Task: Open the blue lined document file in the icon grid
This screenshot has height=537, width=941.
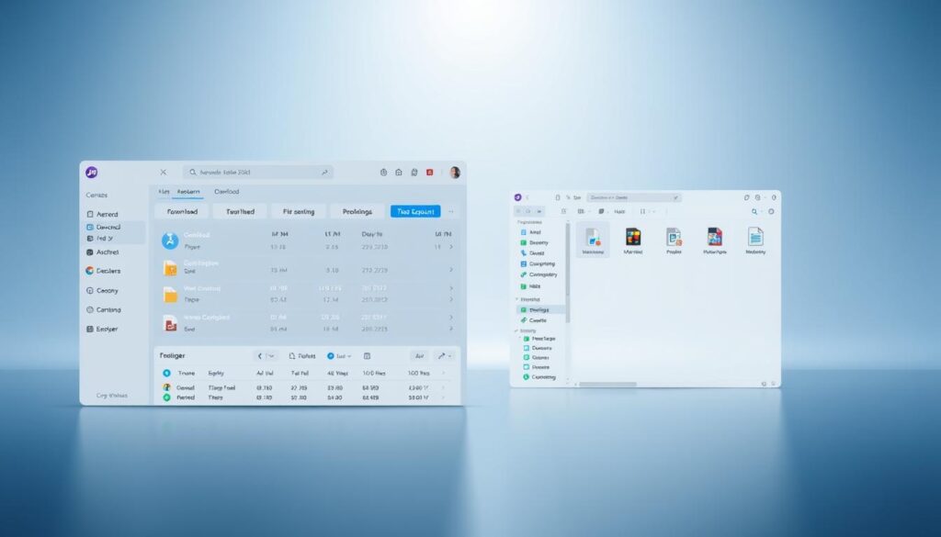Action: pyautogui.click(x=754, y=237)
